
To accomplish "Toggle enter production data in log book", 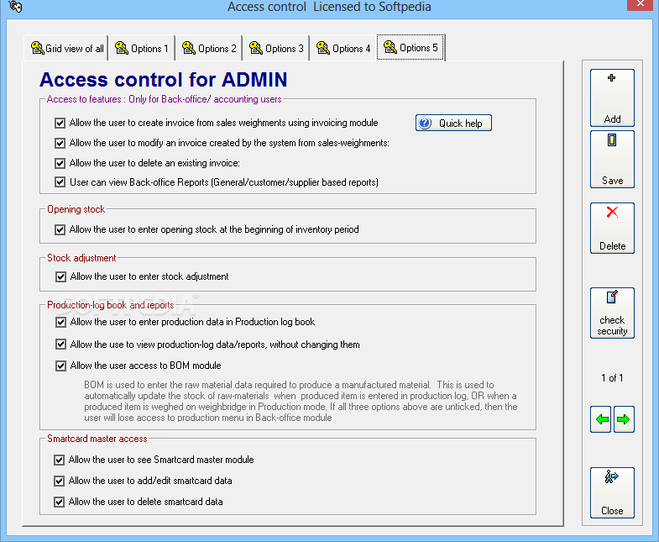I will [x=60, y=323].
